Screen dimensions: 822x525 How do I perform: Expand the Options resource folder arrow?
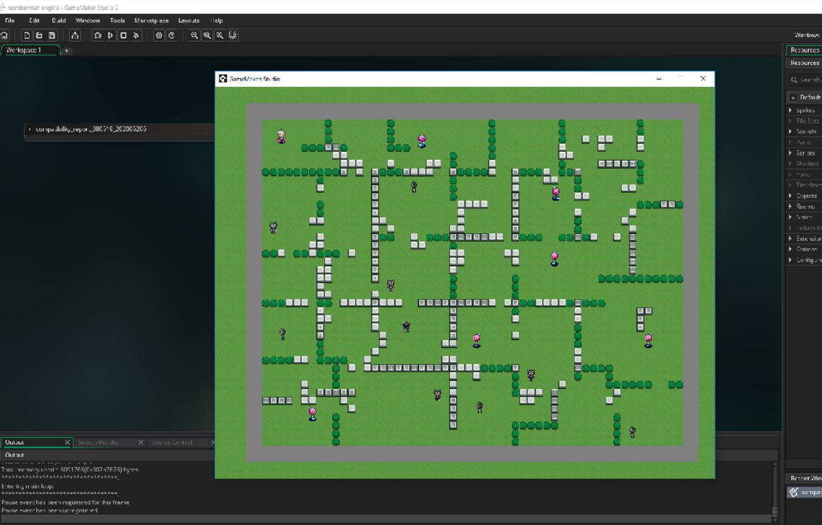(x=792, y=249)
